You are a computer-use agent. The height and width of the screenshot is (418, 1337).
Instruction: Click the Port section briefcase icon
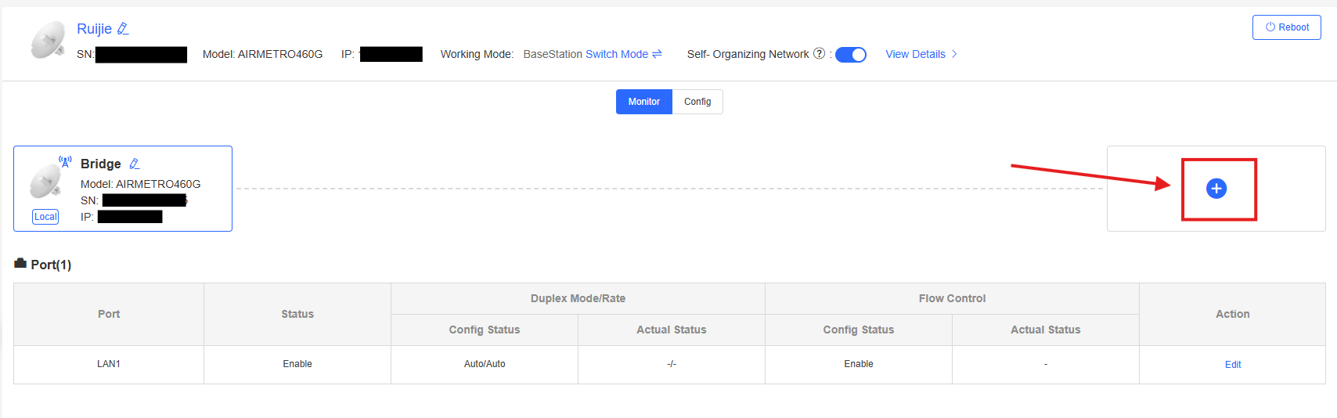[20, 264]
